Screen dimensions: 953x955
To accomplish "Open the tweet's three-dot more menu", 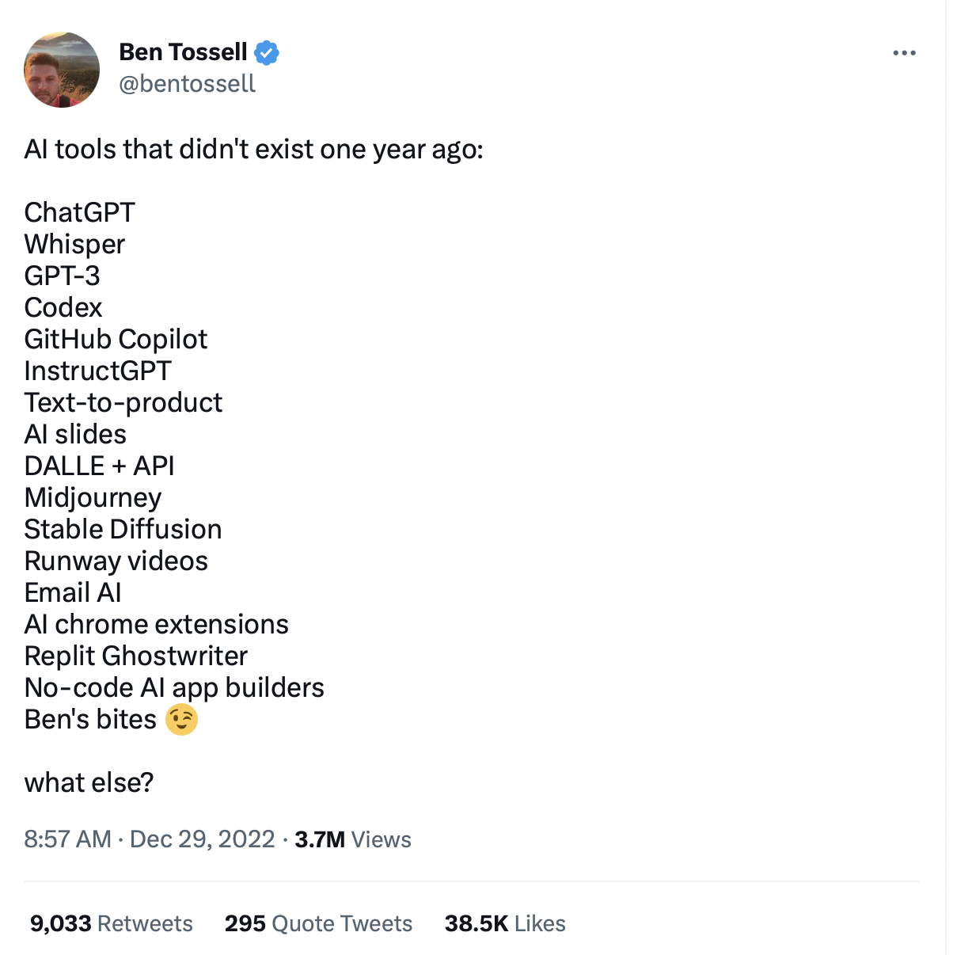I will (x=904, y=53).
